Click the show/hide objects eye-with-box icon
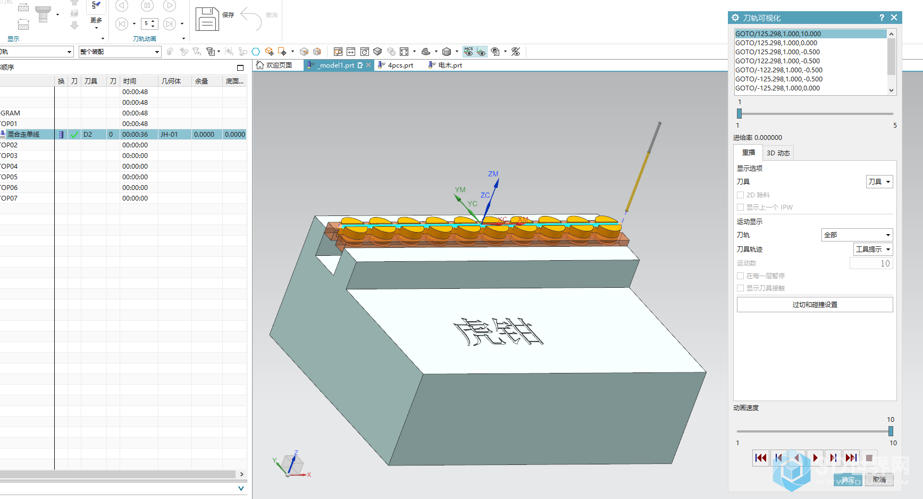The image size is (923, 499). 495,52
